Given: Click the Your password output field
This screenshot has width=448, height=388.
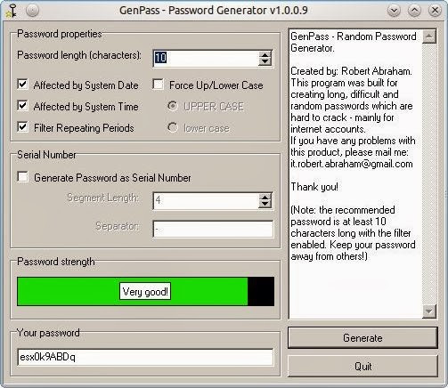Looking at the screenshot, I should pyautogui.click(x=145, y=357).
